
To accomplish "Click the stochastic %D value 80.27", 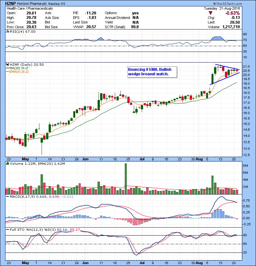I will coord(75,229).
